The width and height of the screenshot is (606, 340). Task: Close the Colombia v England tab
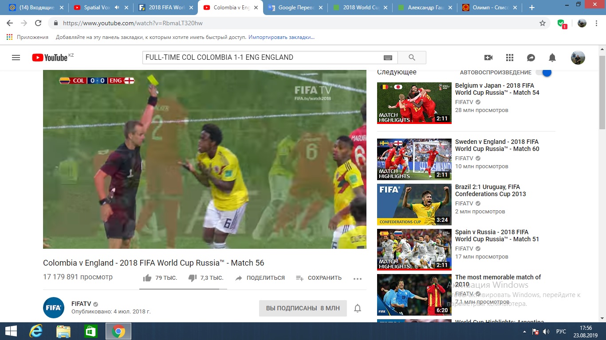coord(256,8)
